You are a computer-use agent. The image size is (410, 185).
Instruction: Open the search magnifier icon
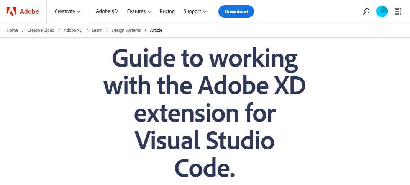[366, 11]
